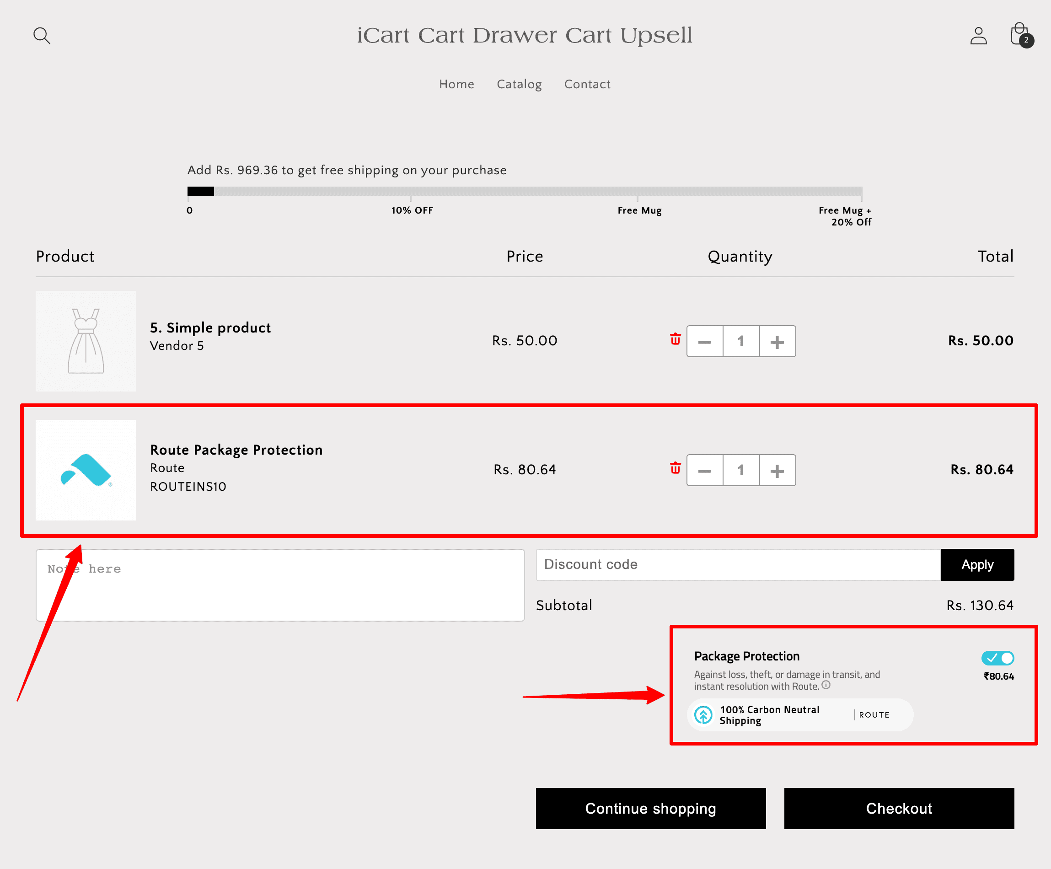The width and height of the screenshot is (1051, 869).
Task: Click the iCart Cart Drawer store title
Action: pyautogui.click(x=525, y=35)
